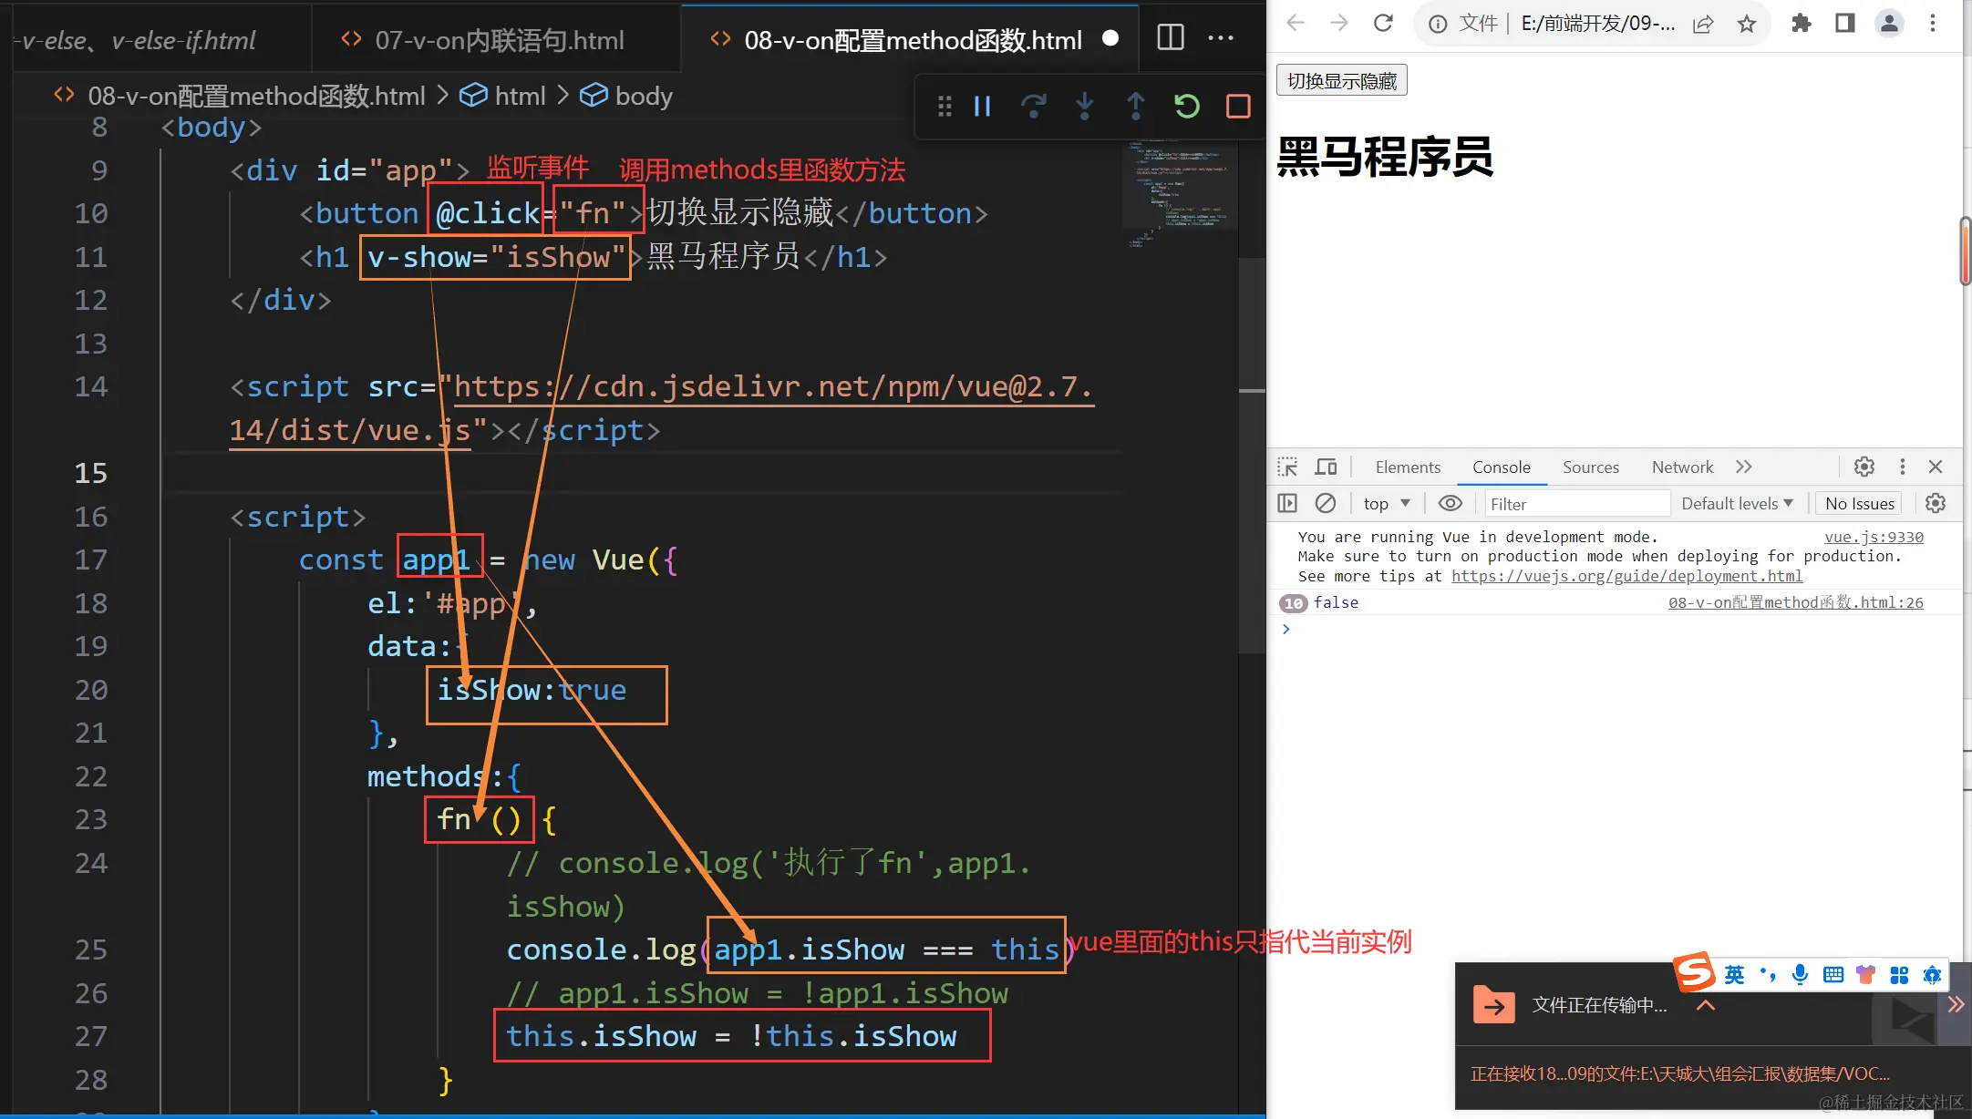This screenshot has width=1972, height=1119.
Task: Stop debugging with the red square
Action: point(1238,107)
